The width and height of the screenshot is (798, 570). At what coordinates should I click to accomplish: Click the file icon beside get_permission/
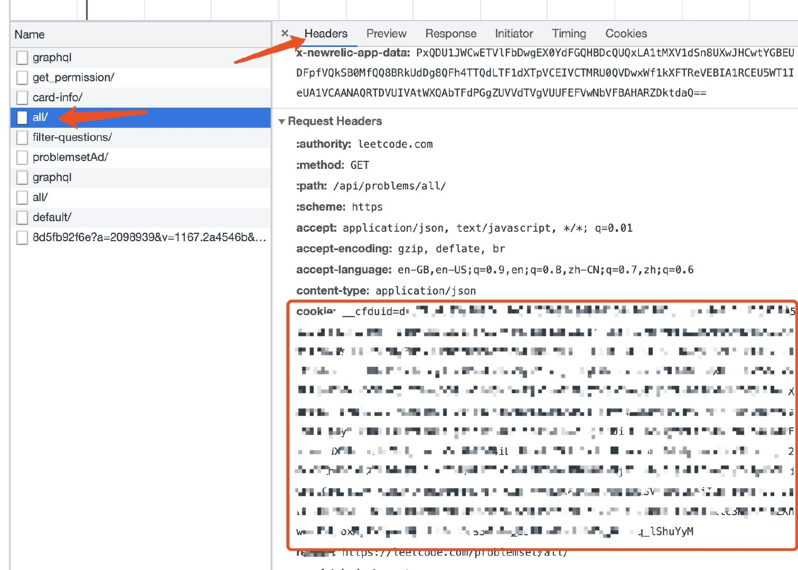coord(22,78)
